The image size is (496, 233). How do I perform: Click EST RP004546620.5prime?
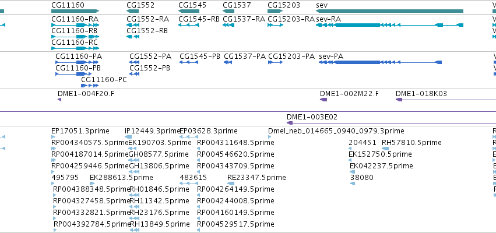coord(198,160)
